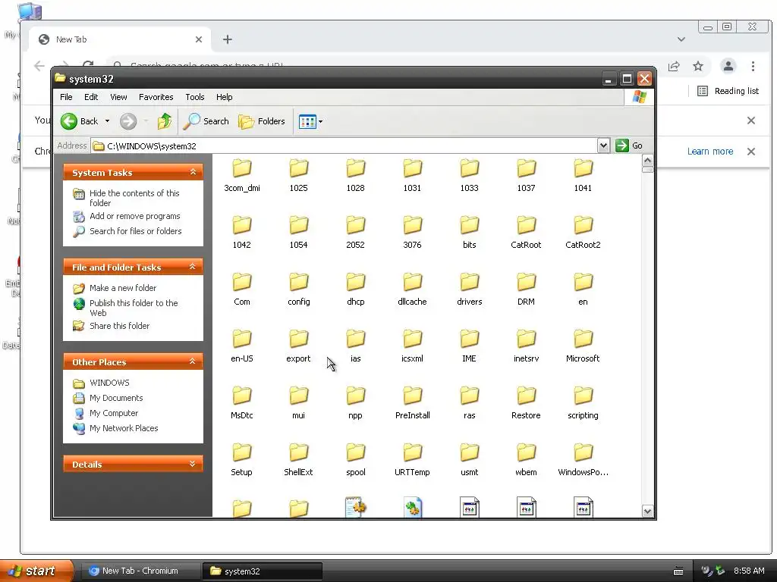This screenshot has width=777, height=582.
Task: Open the File menu
Action: [x=66, y=97]
